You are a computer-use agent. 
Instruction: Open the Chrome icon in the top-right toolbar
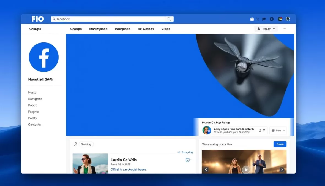coord(280,19)
